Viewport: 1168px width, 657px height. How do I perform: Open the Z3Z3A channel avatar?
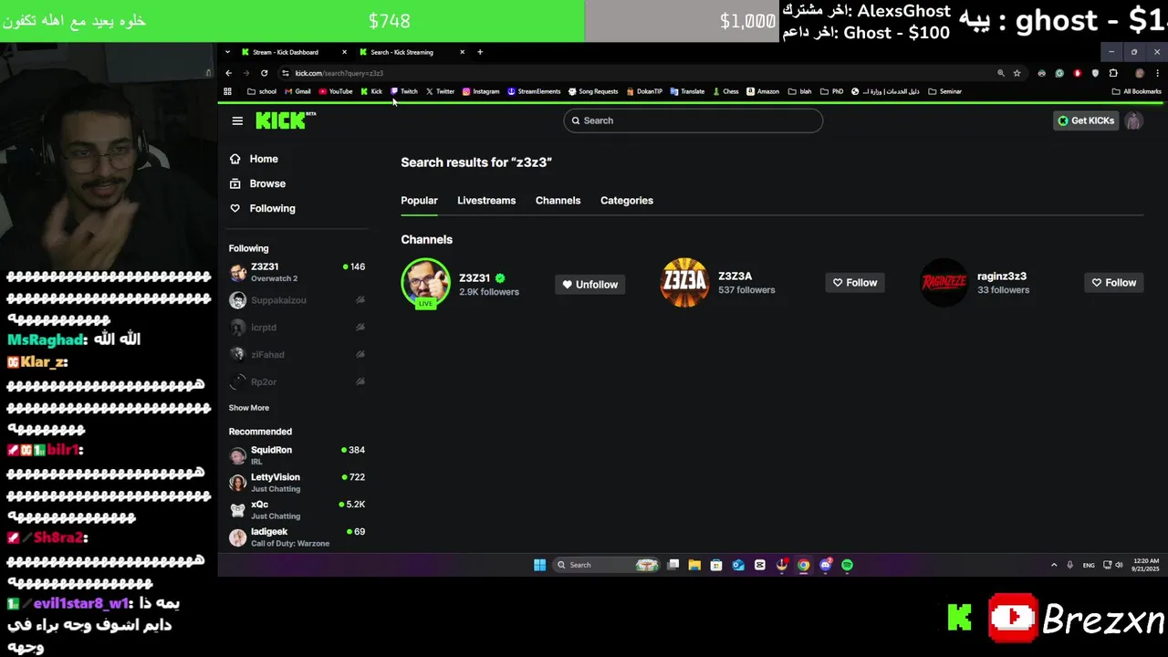click(x=684, y=283)
